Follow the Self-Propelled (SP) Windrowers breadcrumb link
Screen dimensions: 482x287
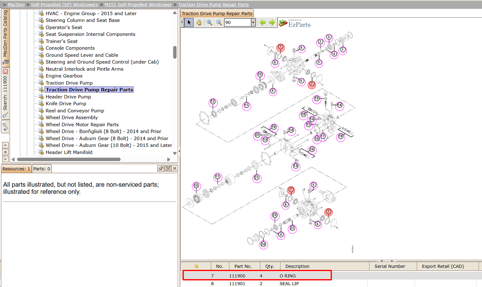(x=65, y=5)
